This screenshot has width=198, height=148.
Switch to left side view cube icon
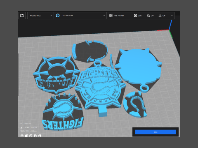click(x=35, y=136)
